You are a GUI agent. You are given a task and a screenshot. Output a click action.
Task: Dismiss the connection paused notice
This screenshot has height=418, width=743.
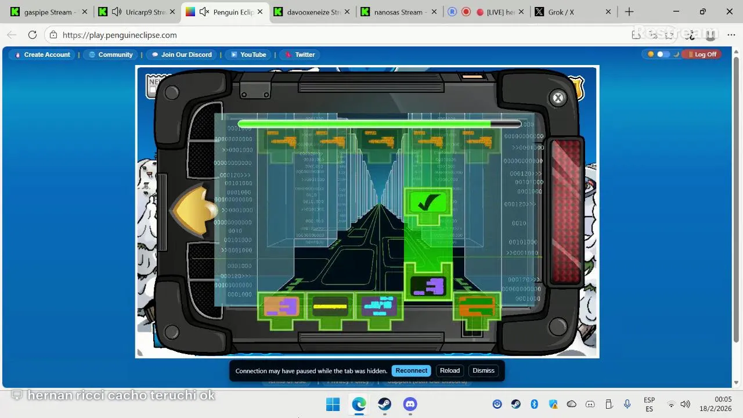click(484, 370)
